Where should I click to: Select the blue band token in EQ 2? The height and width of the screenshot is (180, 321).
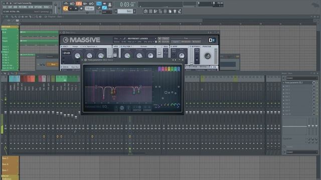[179, 69]
